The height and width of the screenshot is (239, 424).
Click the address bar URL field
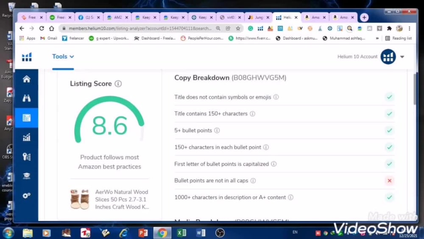tap(140, 28)
